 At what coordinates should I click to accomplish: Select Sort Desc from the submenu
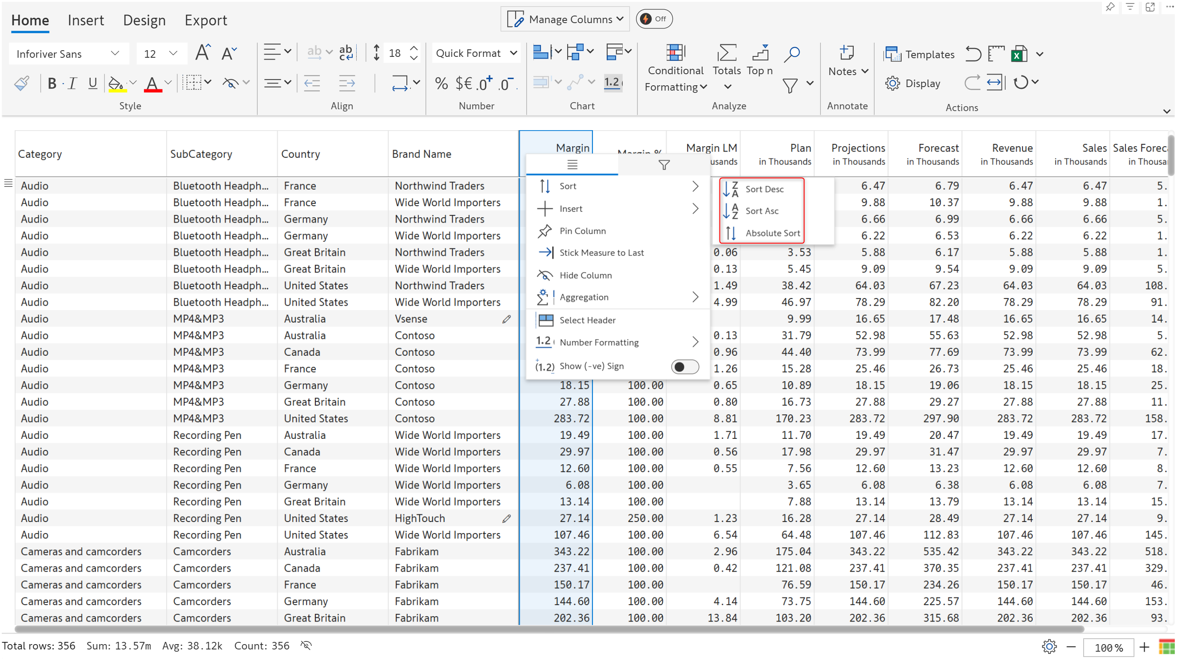click(x=763, y=189)
